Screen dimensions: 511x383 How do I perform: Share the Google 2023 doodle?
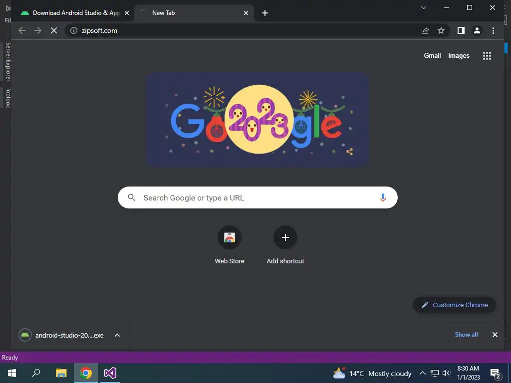pos(349,152)
